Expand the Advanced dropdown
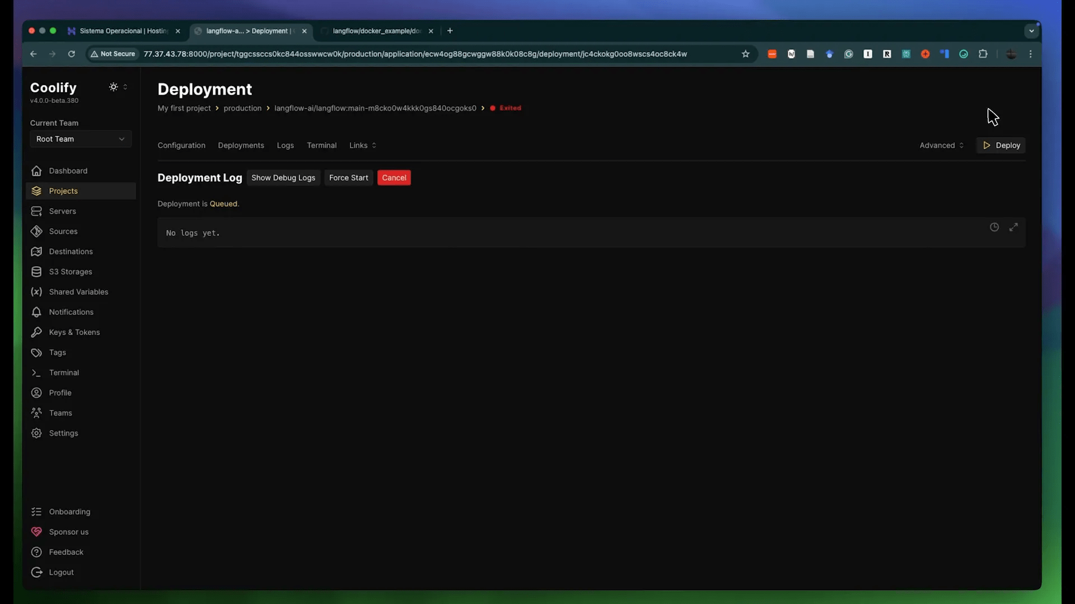 (941, 145)
